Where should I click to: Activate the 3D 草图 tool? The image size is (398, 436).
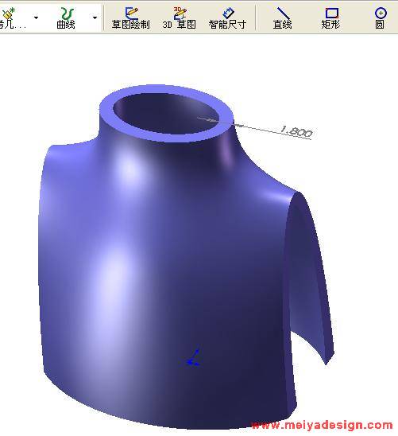point(180,18)
